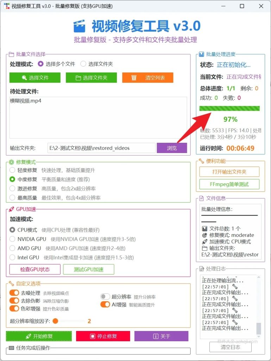Click the wrench icon next to 便利功能
The width and height of the screenshot is (271, 361).
(x=201, y=161)
